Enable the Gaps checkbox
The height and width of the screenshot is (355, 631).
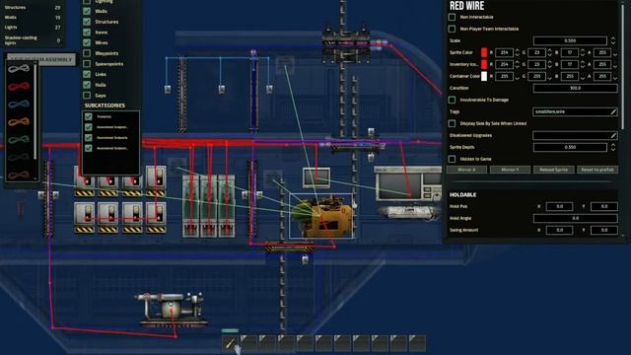87,96
